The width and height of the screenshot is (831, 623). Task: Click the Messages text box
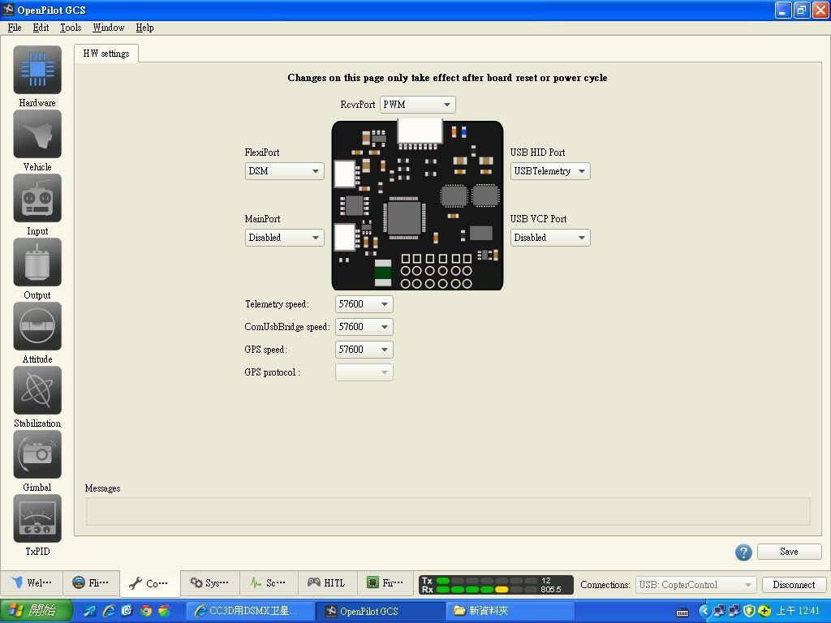pyautogui.click(x=448, y=511)
